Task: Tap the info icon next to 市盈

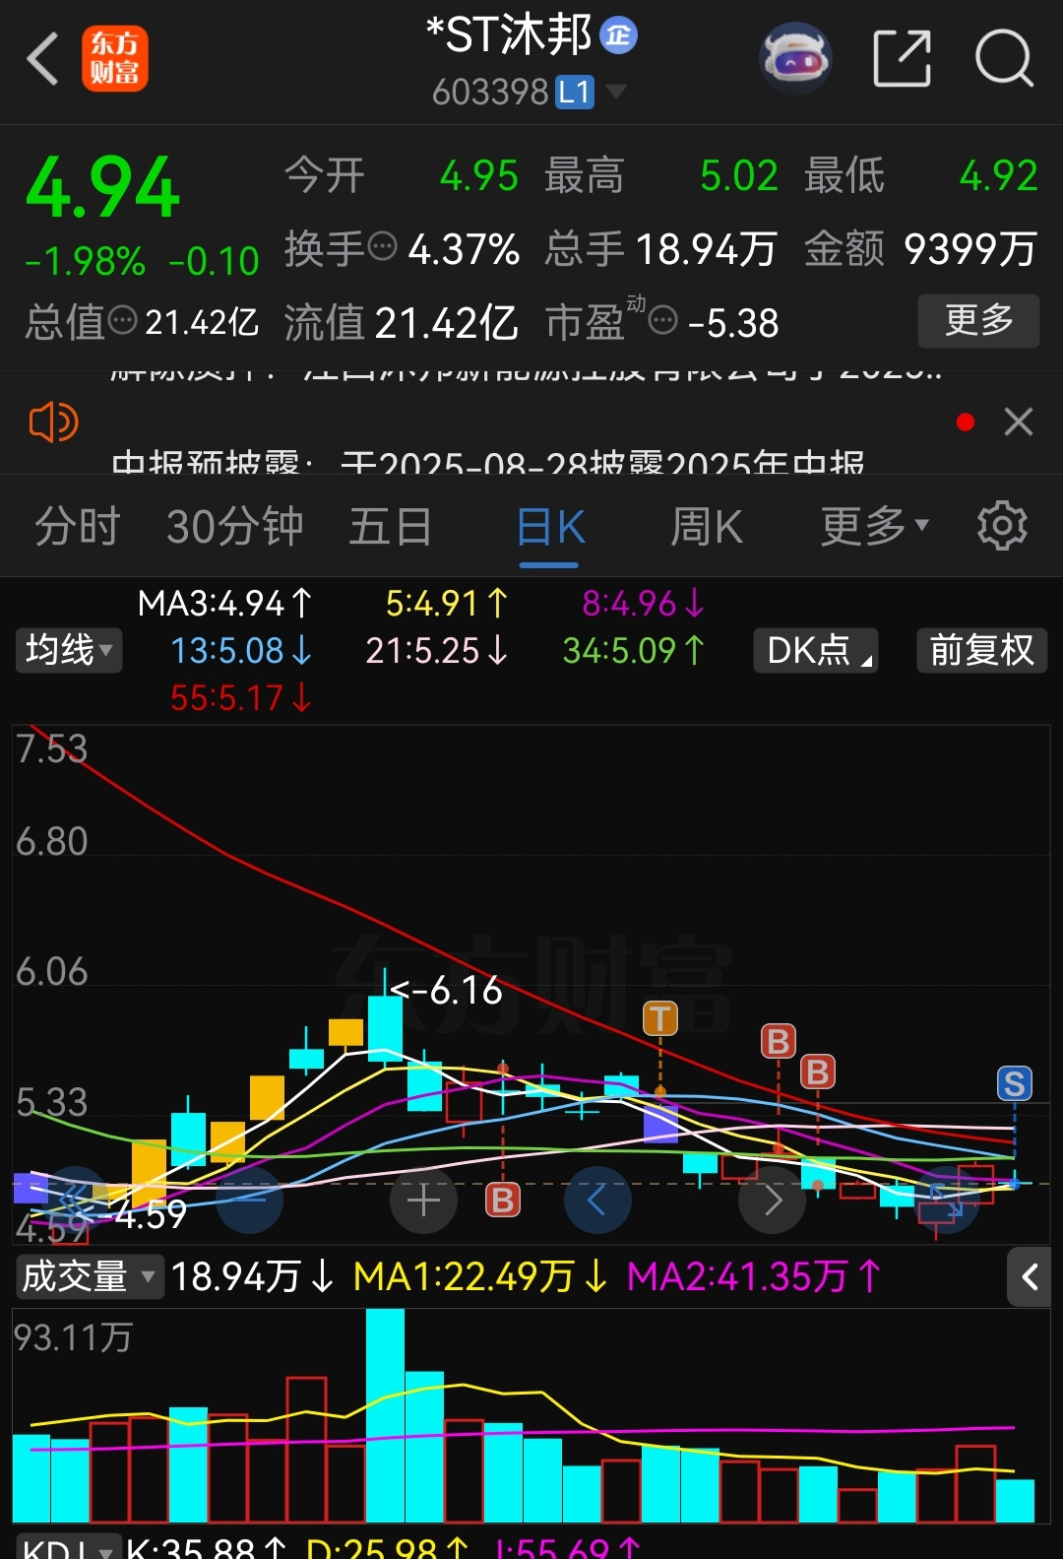Action: click(x=663, y=320)
